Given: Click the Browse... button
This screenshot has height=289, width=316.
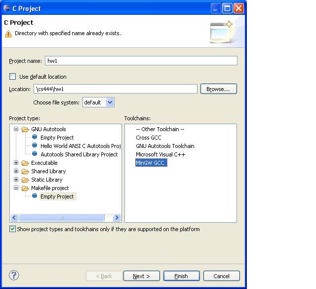Looking at the screenshot, I should pos(218,89).
